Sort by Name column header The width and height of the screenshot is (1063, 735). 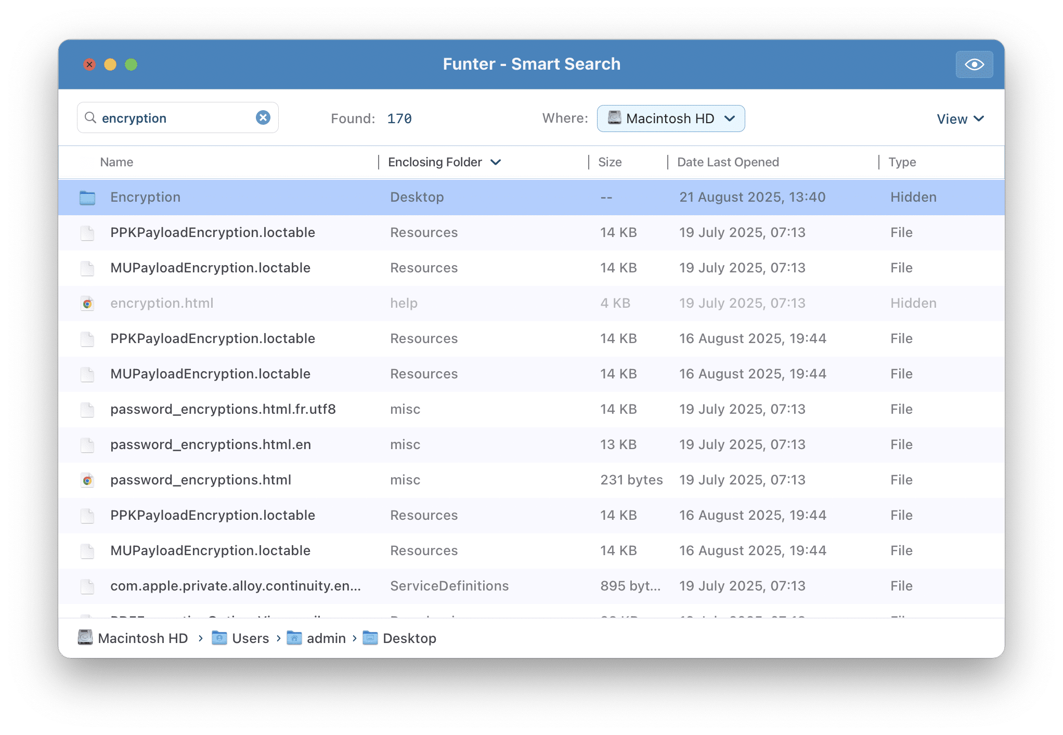(117, 162)
